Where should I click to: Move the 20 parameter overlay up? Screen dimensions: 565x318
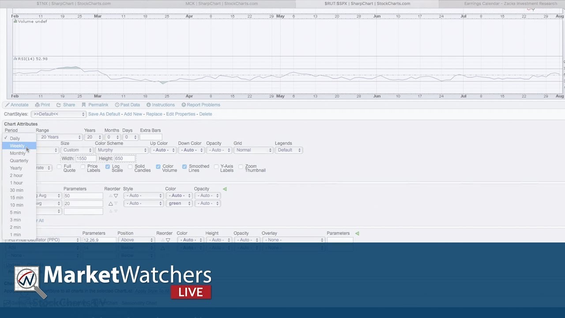(111, 204)
